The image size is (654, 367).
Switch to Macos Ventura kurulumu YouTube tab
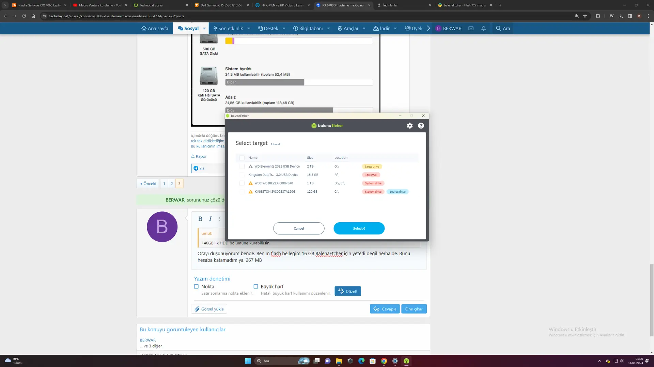(x=99, y=5)
